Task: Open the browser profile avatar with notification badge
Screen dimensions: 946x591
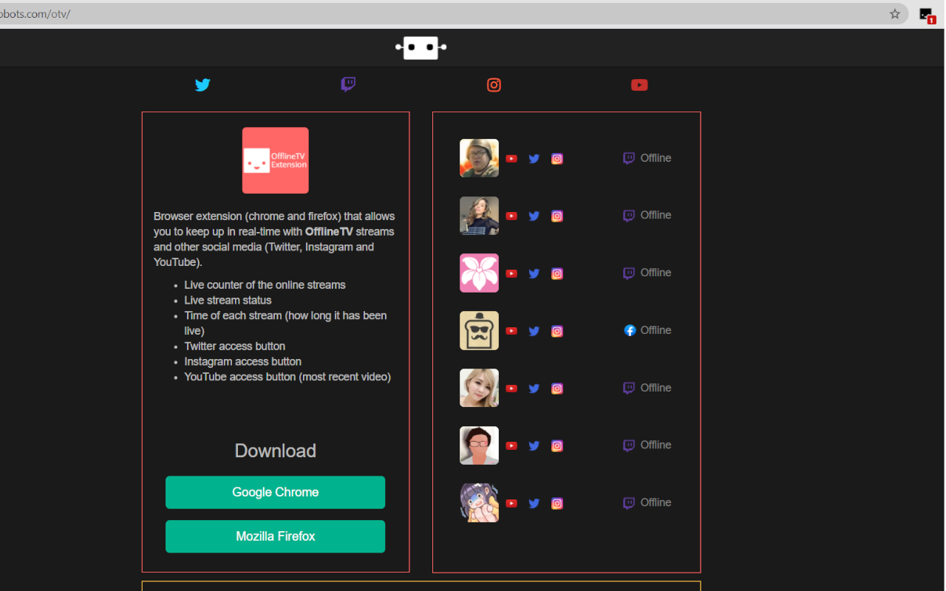Action: pyautogui.click(x=927, y=13)
